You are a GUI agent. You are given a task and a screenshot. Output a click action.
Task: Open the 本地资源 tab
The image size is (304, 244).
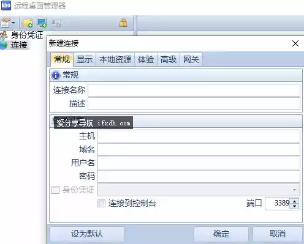tap(115, 59)
